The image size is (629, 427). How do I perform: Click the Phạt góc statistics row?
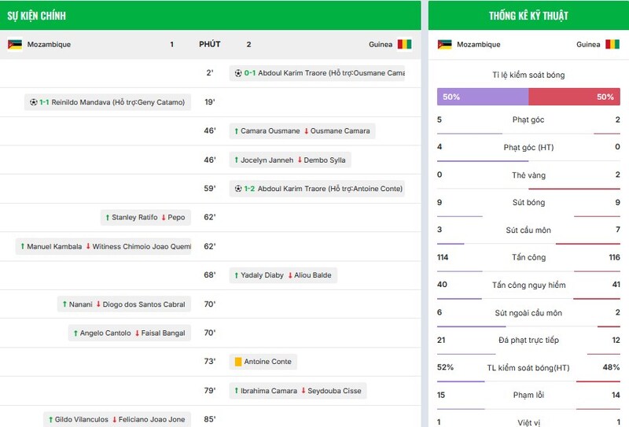[528, 120]
